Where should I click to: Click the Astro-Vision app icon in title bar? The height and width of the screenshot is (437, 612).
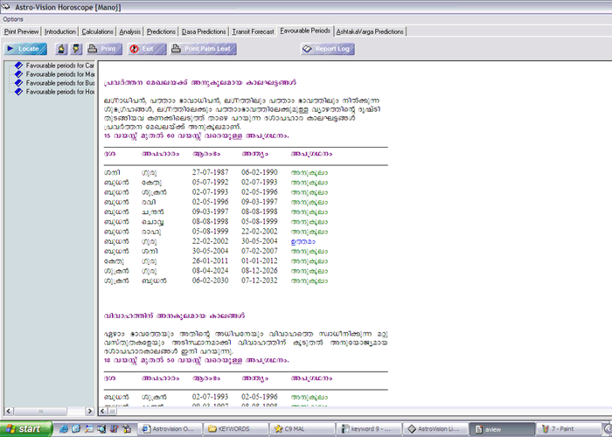6,7
